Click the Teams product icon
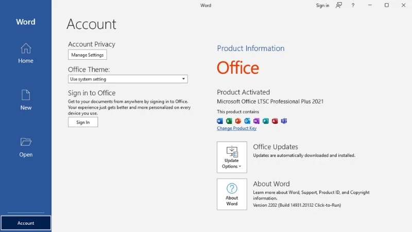The width and height of the screenshot is (412, 232). (284, 121)
